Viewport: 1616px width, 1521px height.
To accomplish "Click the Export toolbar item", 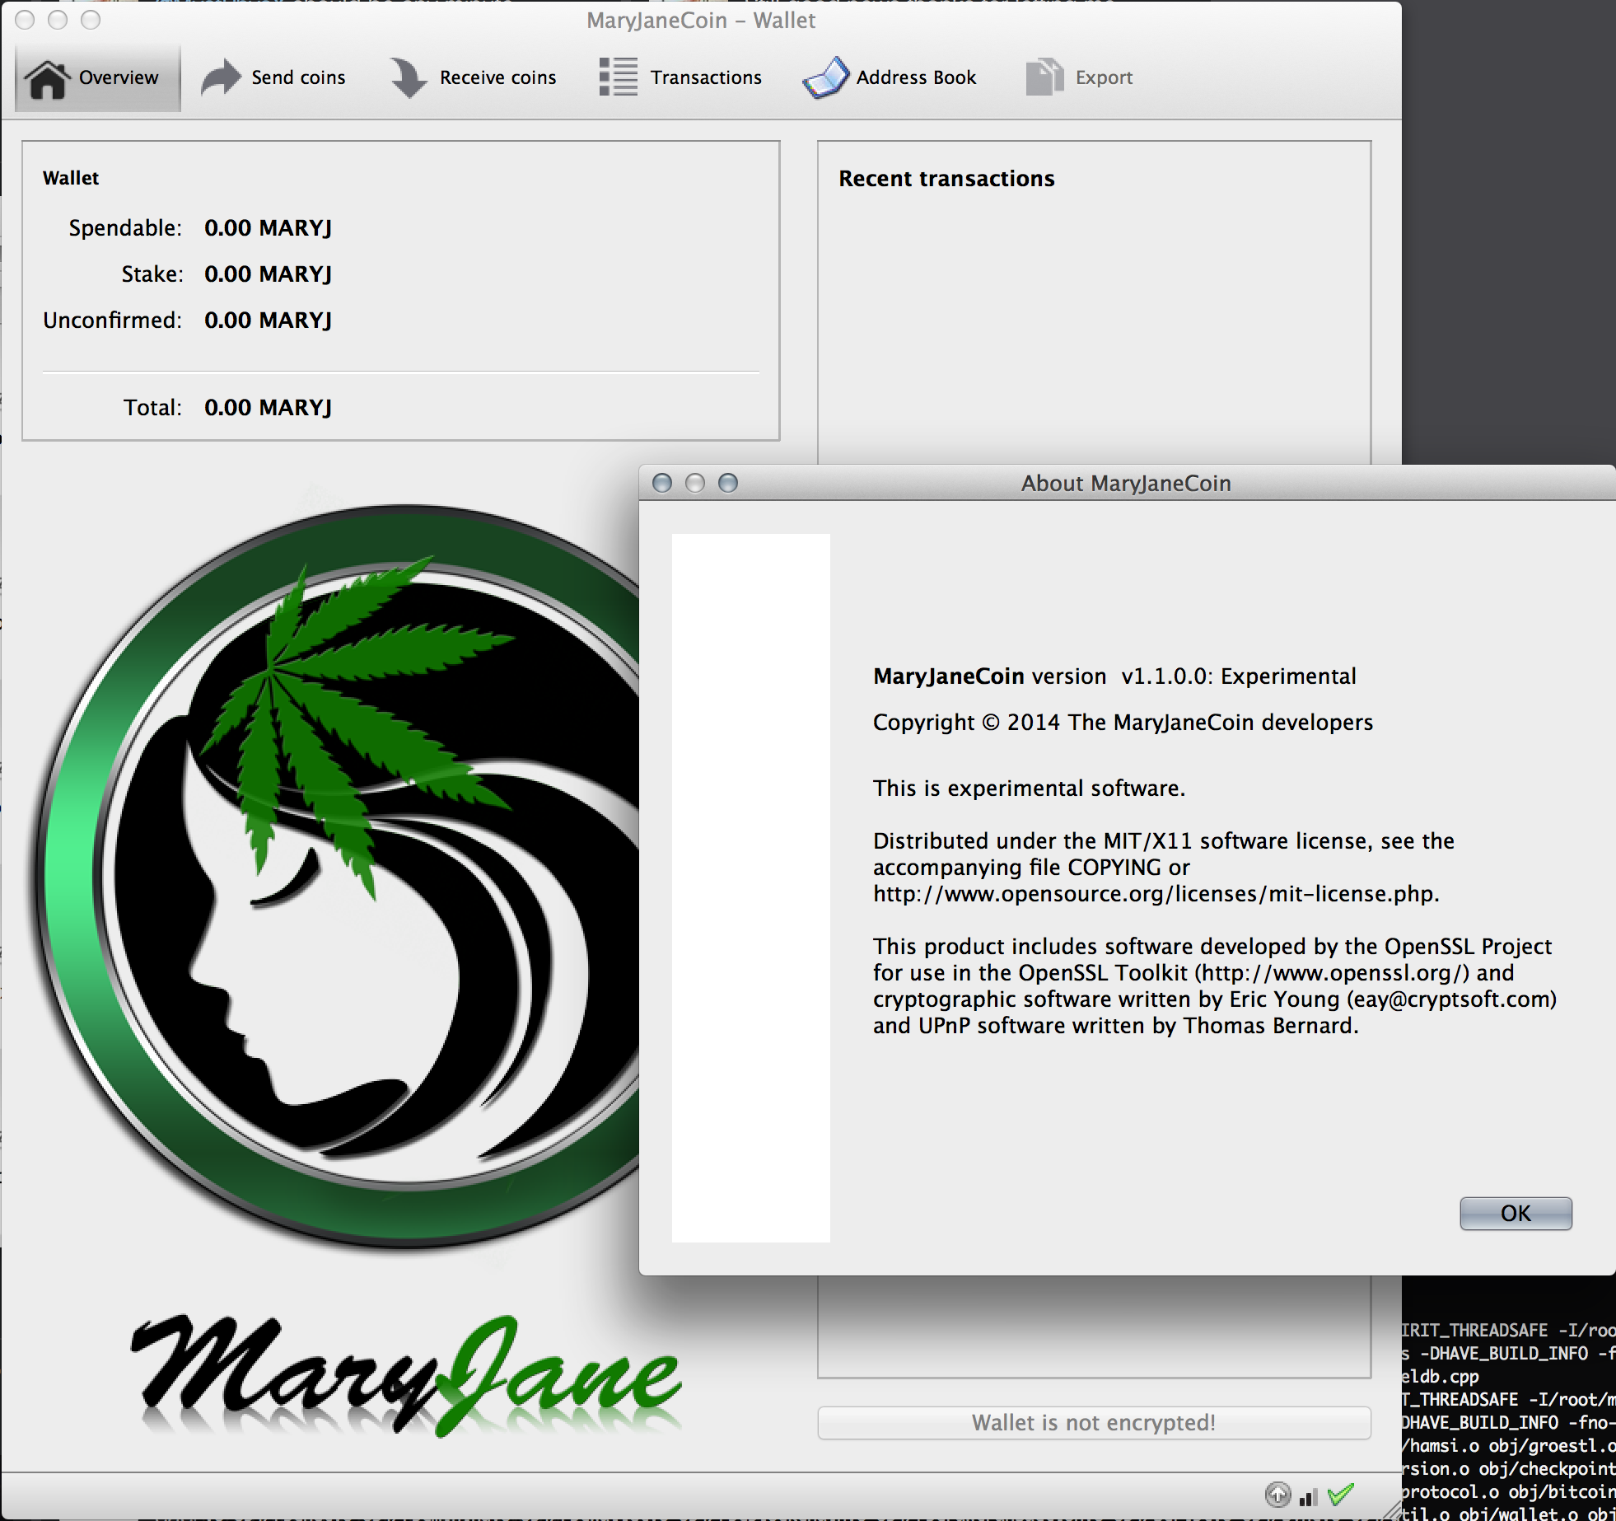I will coord(1079,77).
